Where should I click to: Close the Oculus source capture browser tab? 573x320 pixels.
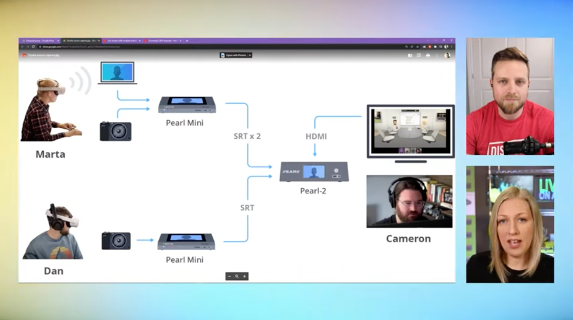99,41
